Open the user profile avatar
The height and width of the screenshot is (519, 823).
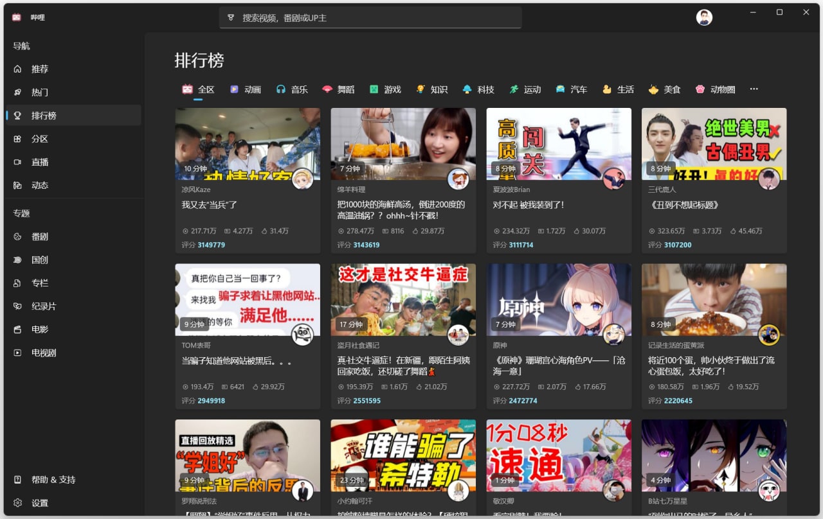coord(705,17)
